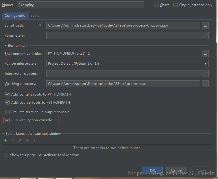
Task: Click the Apply button
Action: pyautogui.click(x=201, y=170)
